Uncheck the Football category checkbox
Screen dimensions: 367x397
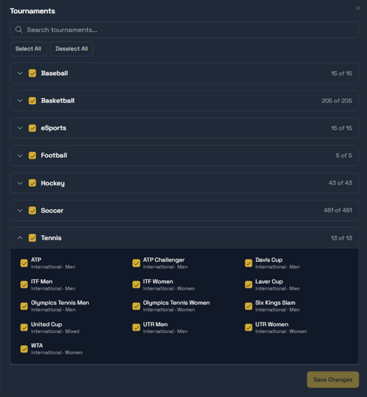tap(32, 155)
